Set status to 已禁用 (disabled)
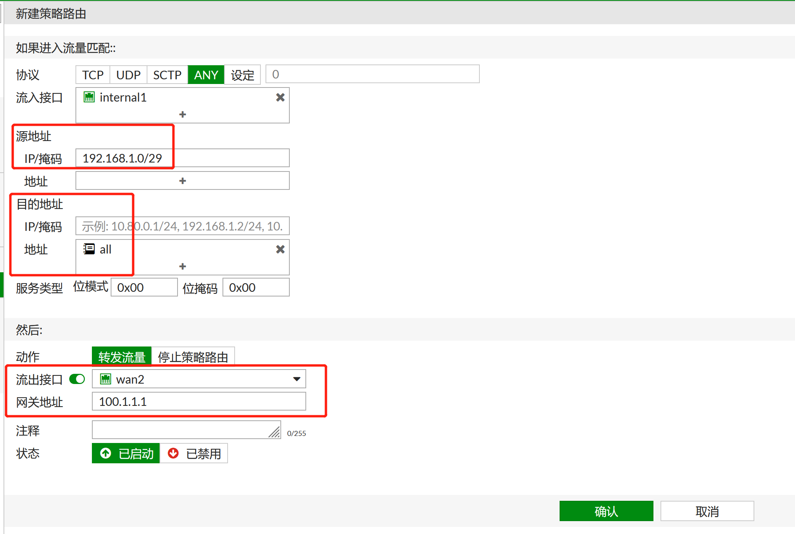The height and width of the screenshot is (534, 795). (x=194, y=453)
